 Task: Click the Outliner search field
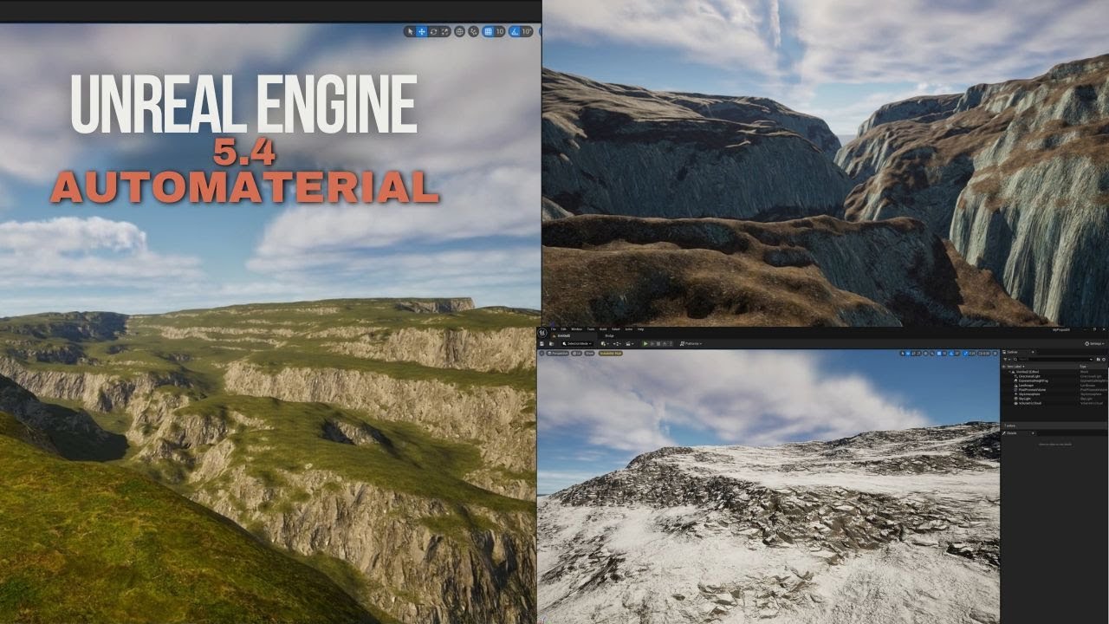point(1055,360)
